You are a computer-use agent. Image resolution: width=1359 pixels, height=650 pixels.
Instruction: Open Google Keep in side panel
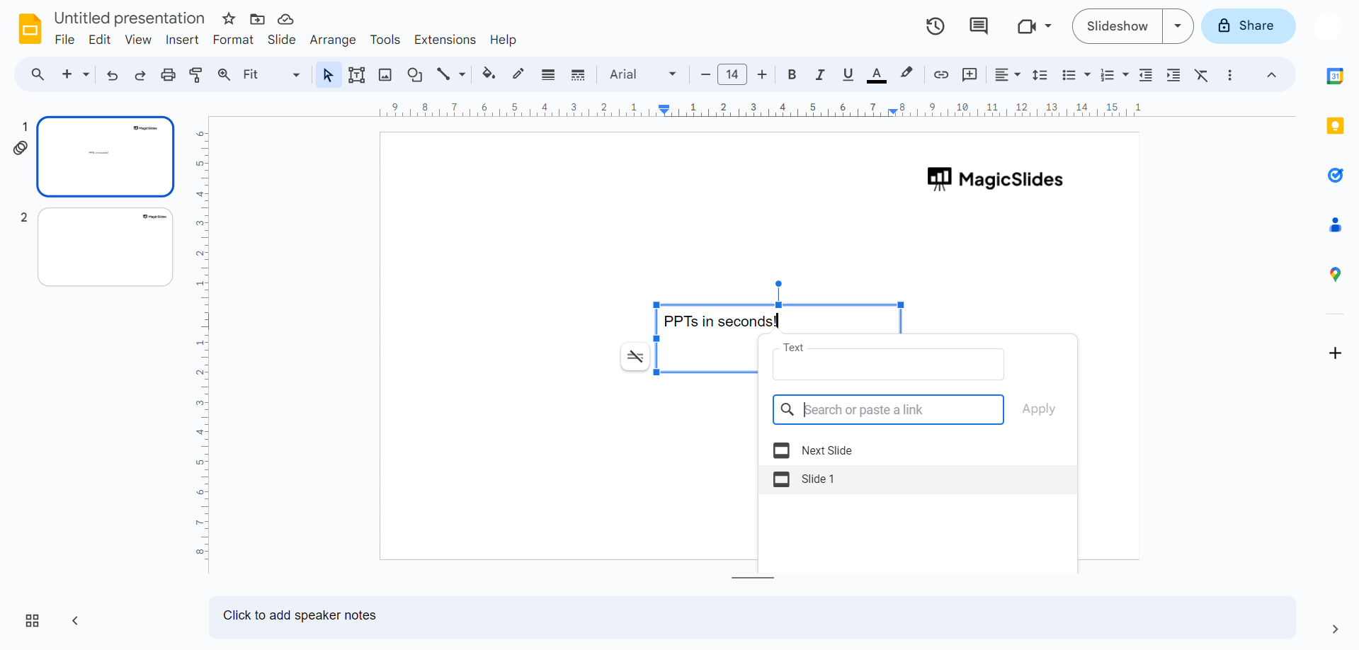pos(1334,126)
